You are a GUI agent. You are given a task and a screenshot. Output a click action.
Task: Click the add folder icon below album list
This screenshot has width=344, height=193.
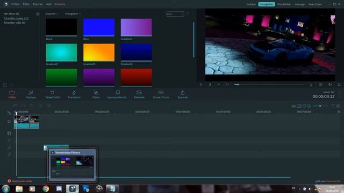coord(5,85)
